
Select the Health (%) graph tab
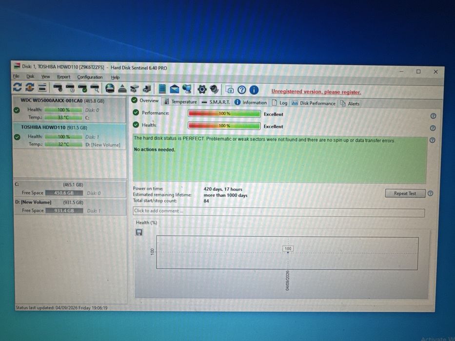pos(146,223)
